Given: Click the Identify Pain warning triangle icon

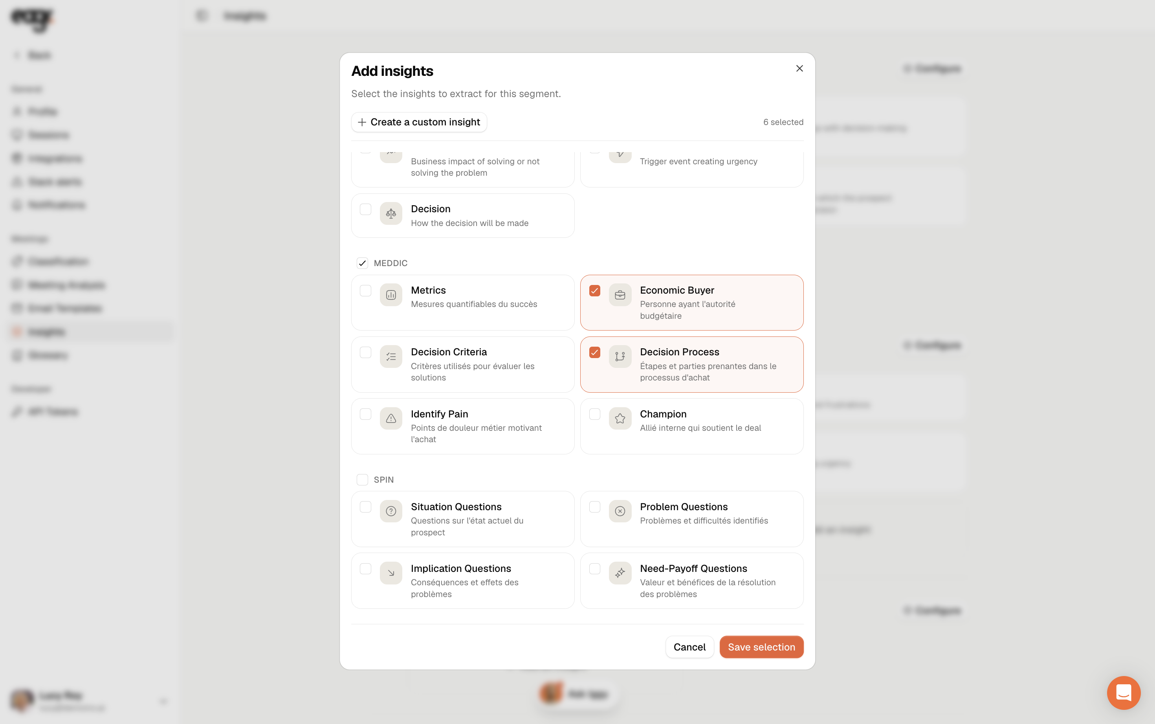Looking at the screenshot, I should (x=391, y=419).
